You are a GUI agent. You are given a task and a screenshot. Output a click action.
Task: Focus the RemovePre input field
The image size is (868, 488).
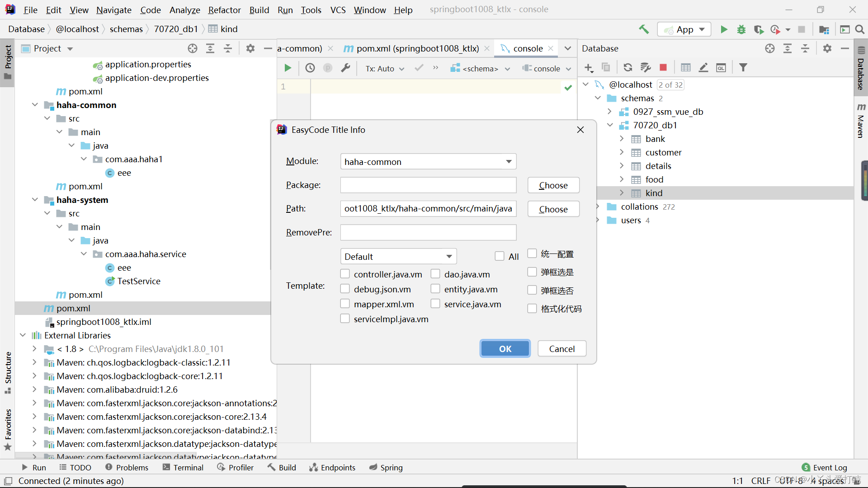pos(428,233)
